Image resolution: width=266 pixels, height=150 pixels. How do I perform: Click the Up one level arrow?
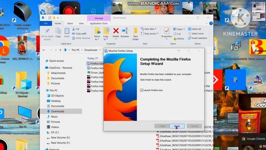pyautogui.click(x=60, y=50)
